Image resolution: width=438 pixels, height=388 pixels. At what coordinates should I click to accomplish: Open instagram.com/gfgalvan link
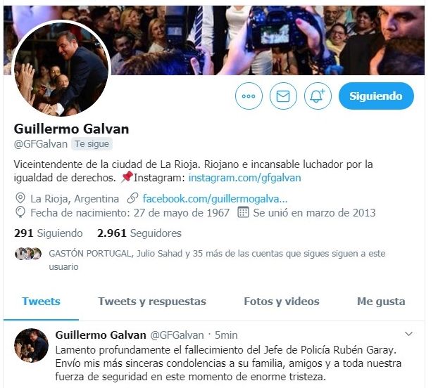tap(244, 178)
